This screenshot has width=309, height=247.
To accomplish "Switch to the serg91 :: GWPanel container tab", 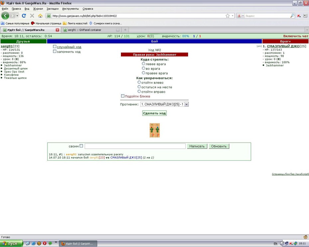I will pyautogui.click(x=91, y=30).
